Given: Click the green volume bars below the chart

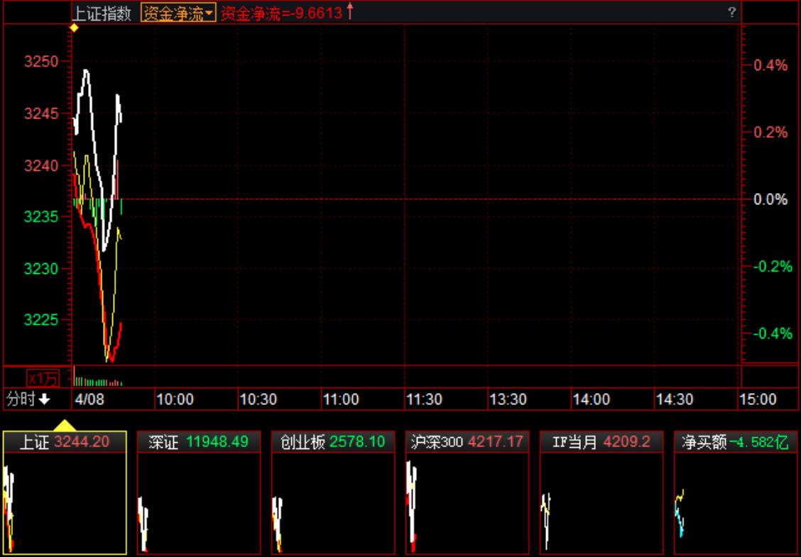Looking at the screenshot, I should [97, 382].
